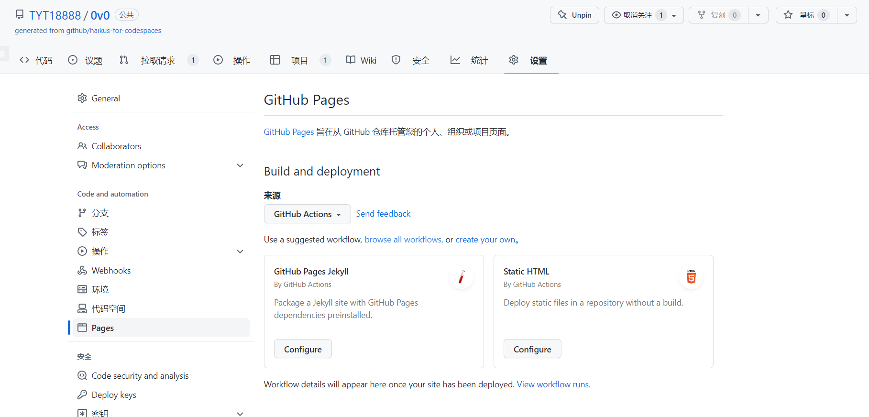Configure the Static HTML workflow
The image size is (869, 417).
532,349
